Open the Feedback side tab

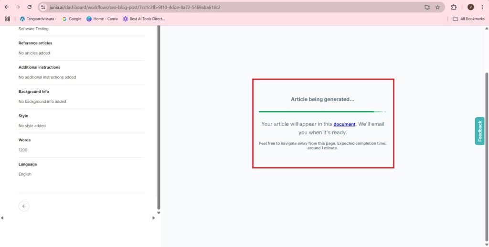pos(479,131)
